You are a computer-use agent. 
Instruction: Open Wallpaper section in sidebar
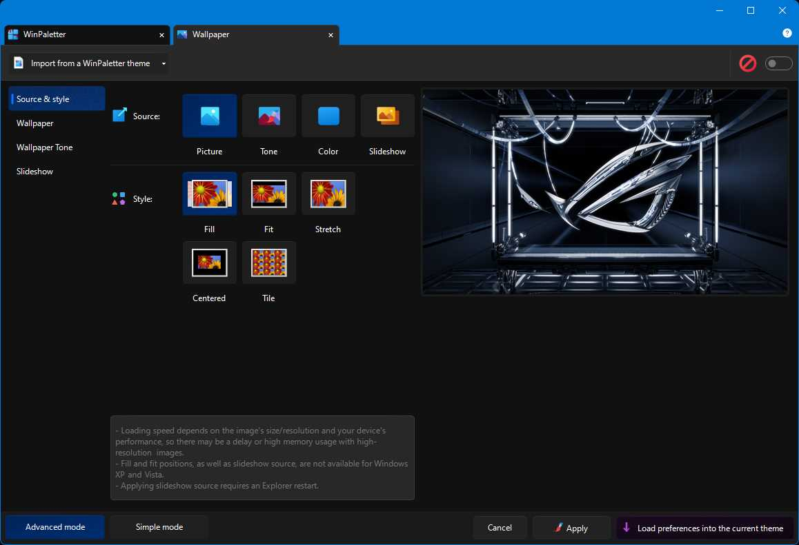pos(57,123)
